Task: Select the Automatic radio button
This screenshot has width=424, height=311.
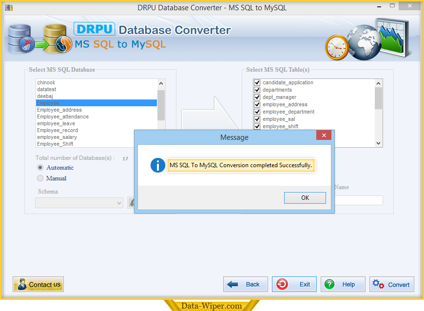Action: click(x=40, y=168)
